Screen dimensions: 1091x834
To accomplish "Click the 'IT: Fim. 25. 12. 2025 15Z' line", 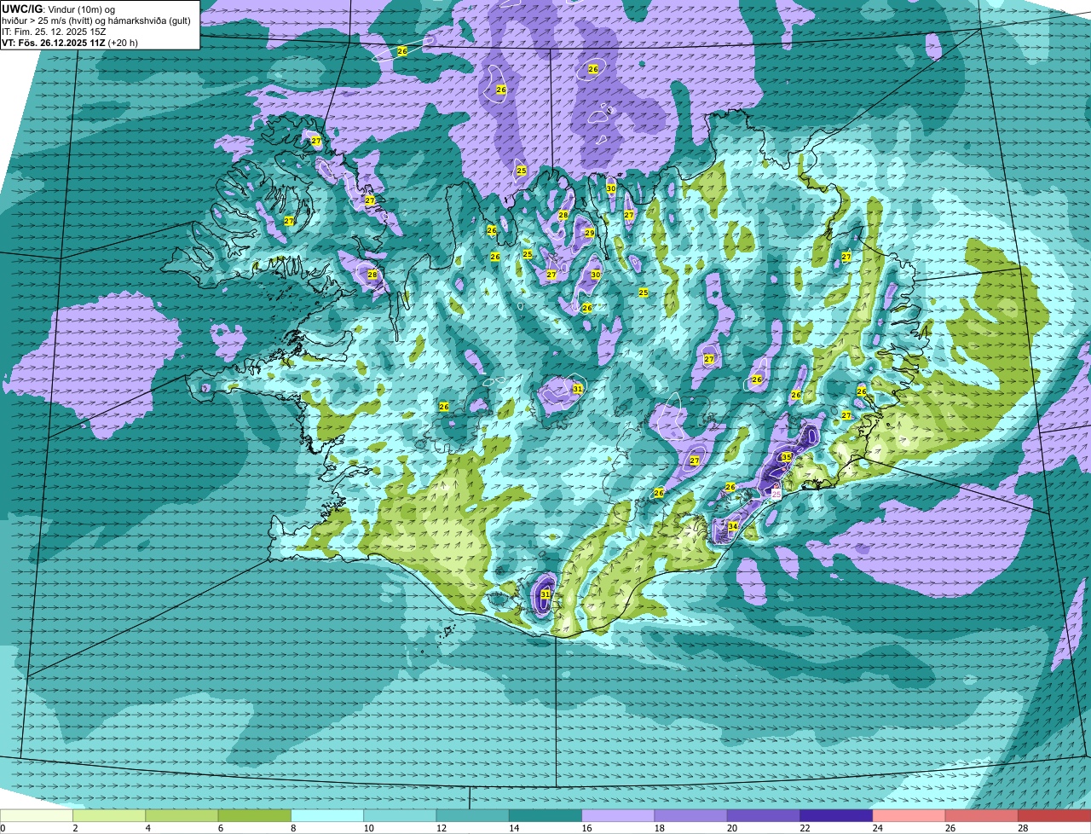I will (54, 32).
